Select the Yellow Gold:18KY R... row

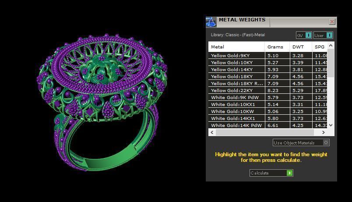point(268,83)
